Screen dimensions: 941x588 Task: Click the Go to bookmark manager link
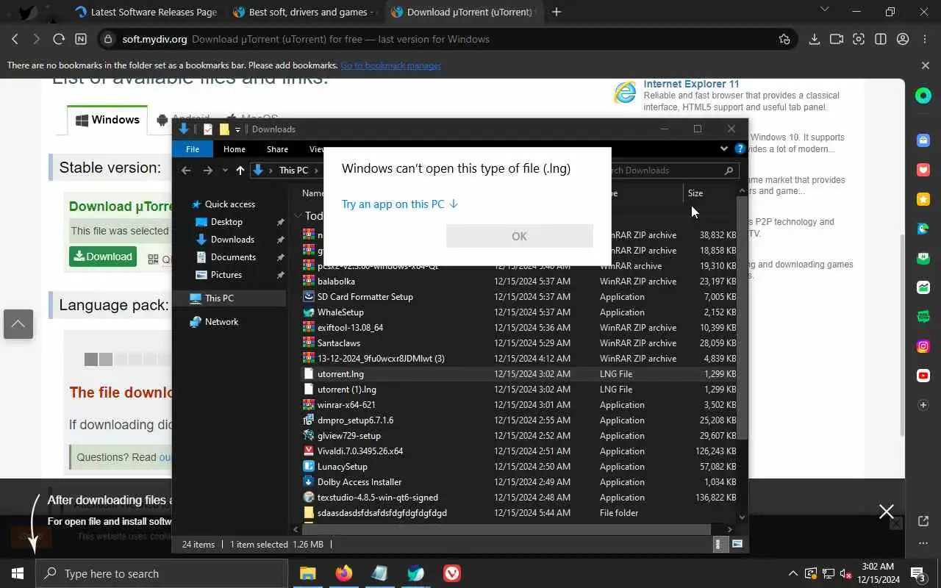click(390, 65)
